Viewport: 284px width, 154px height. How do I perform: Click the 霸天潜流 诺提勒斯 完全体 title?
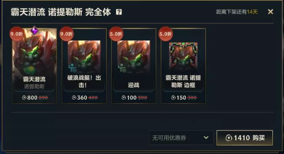61,12
